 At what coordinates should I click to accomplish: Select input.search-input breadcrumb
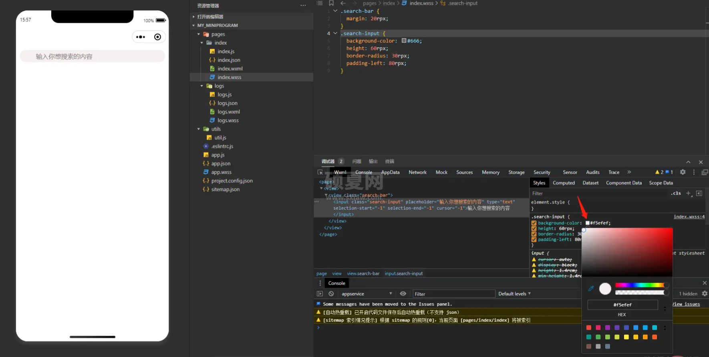coord(403,274)
